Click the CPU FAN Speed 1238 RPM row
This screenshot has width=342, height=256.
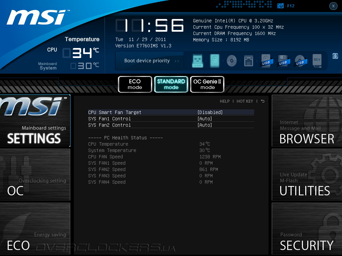pos(154,157)
